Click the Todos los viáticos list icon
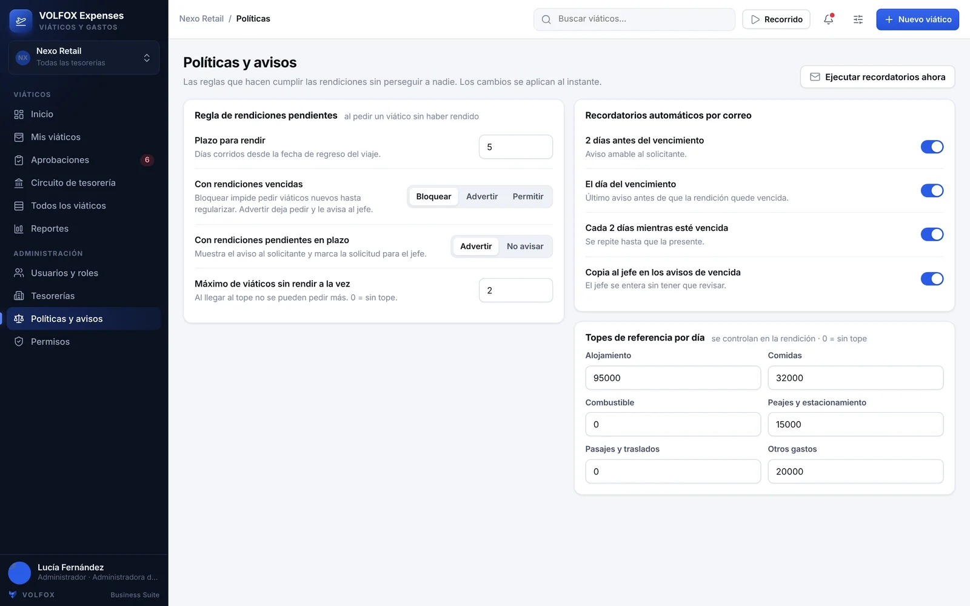Image resolution: width=970 pixels, height=606 pixels. click(19, 206)
